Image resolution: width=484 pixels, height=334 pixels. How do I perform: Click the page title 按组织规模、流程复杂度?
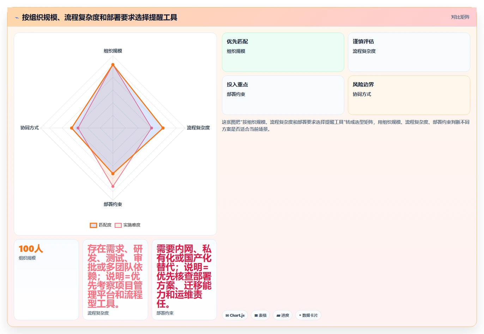pyautogui.click(x=99, y=17)
